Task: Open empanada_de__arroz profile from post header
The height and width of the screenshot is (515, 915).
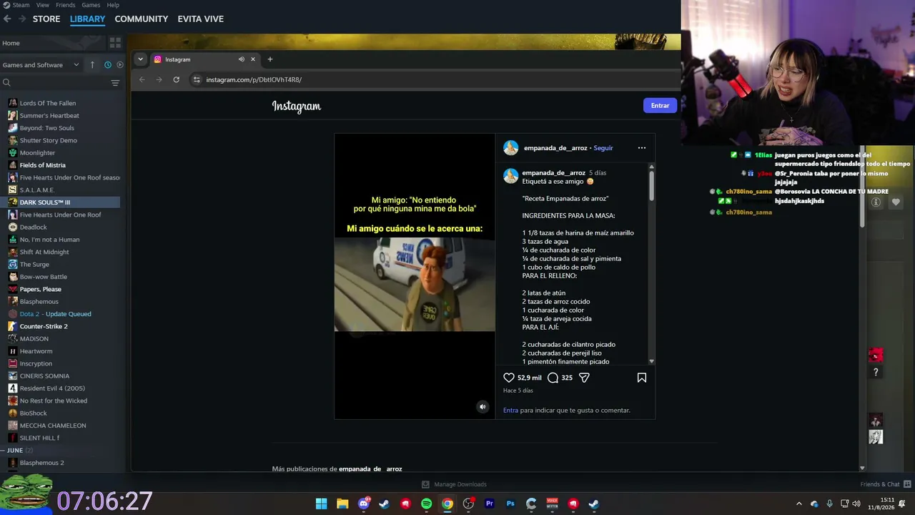Action: tap(555, 148)
